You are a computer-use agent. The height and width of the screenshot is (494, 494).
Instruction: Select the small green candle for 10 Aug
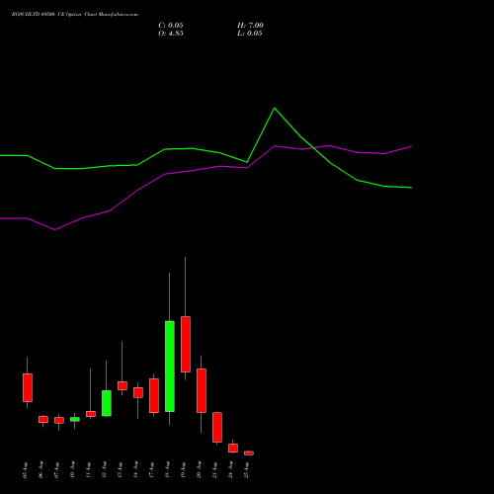point(75,419)
